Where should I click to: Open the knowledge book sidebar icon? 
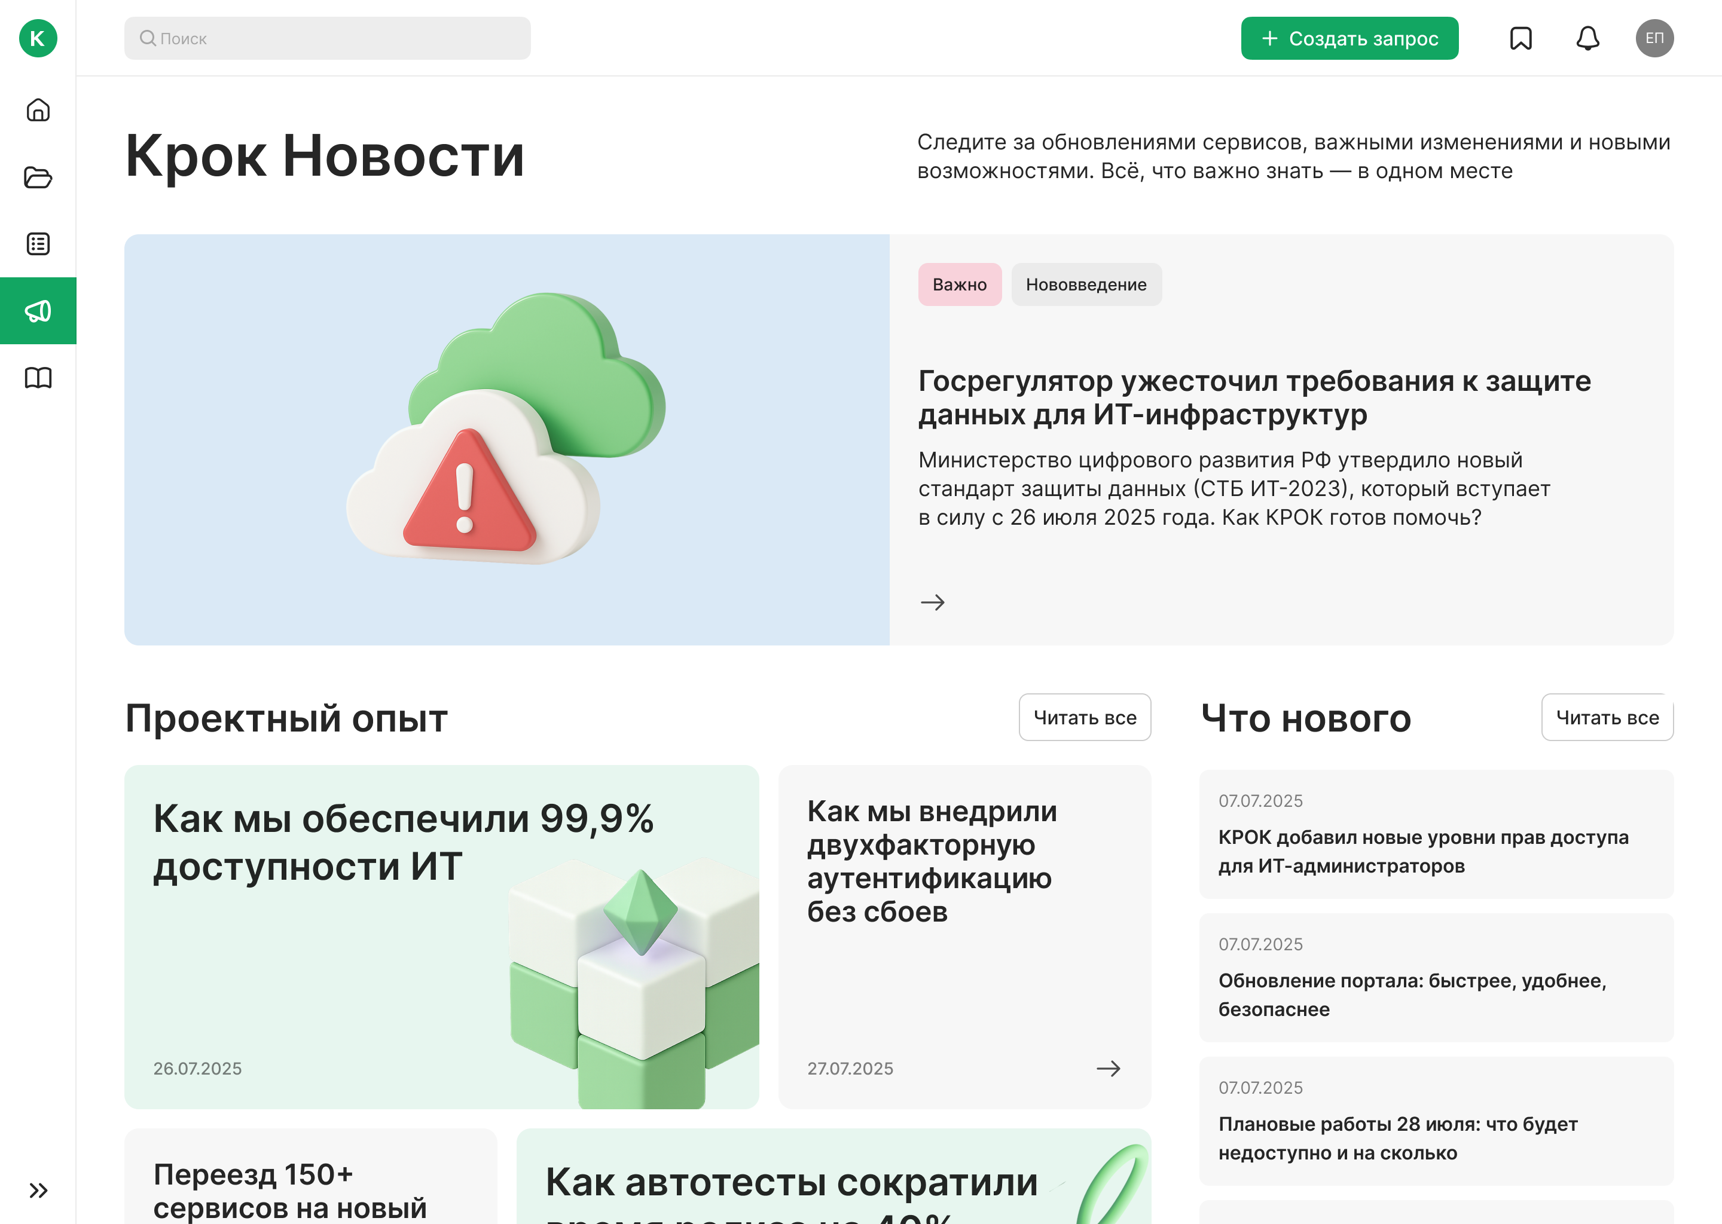[38, 378]
